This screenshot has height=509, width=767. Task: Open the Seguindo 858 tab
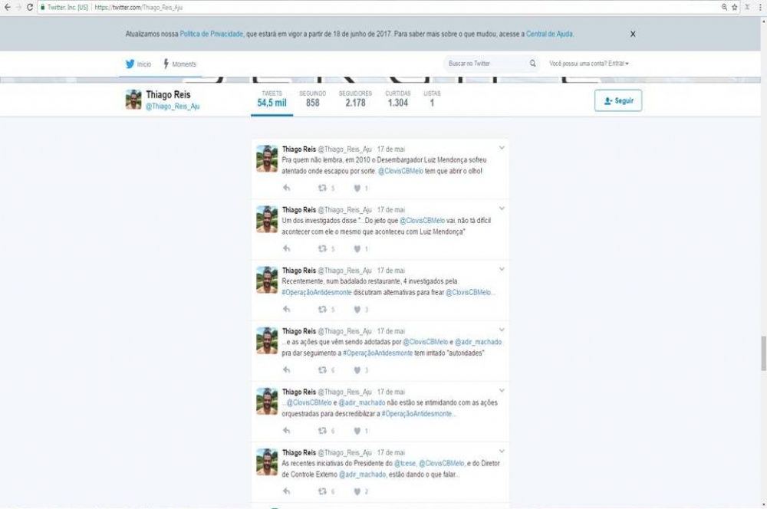313,99
